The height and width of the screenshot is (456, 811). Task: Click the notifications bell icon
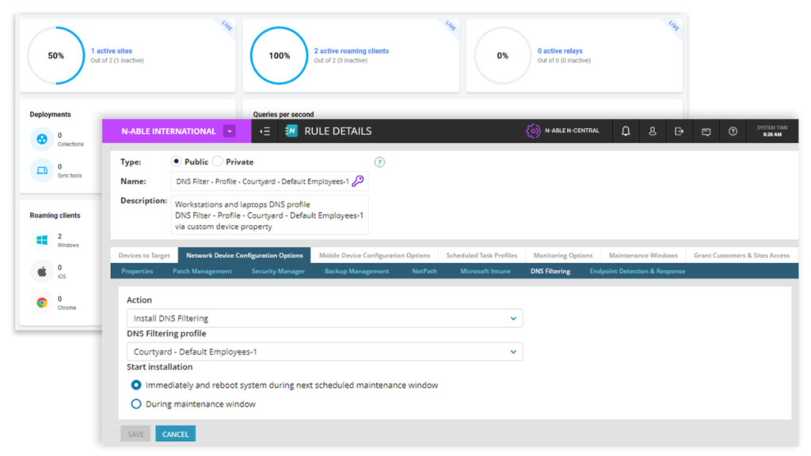point(626,131)
